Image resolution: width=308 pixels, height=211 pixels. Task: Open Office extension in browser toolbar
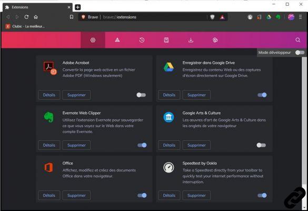(x=259, y=17)
